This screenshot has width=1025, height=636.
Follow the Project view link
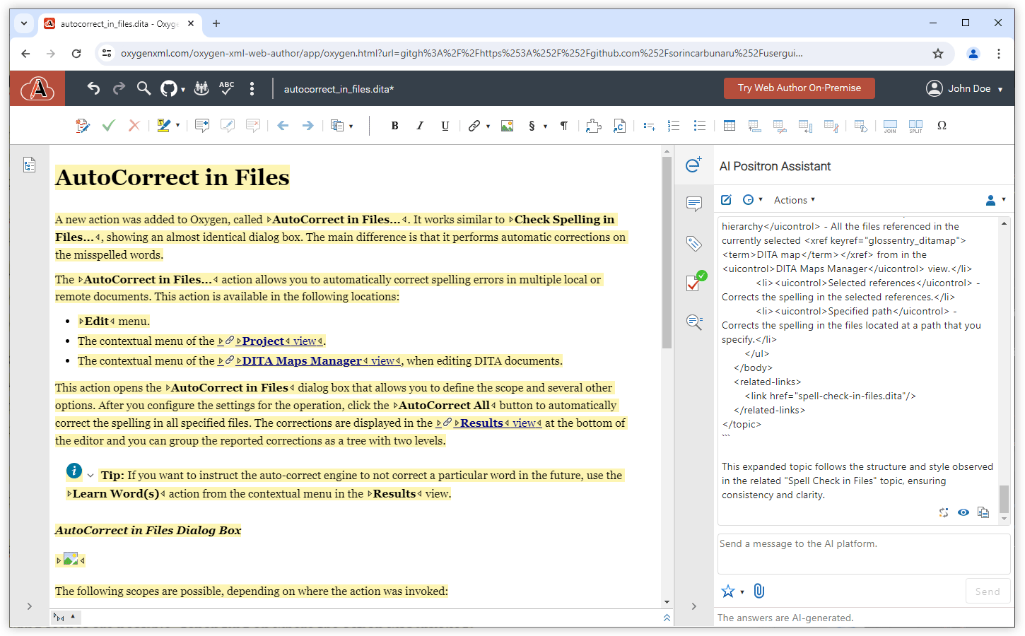pos(272,341)
